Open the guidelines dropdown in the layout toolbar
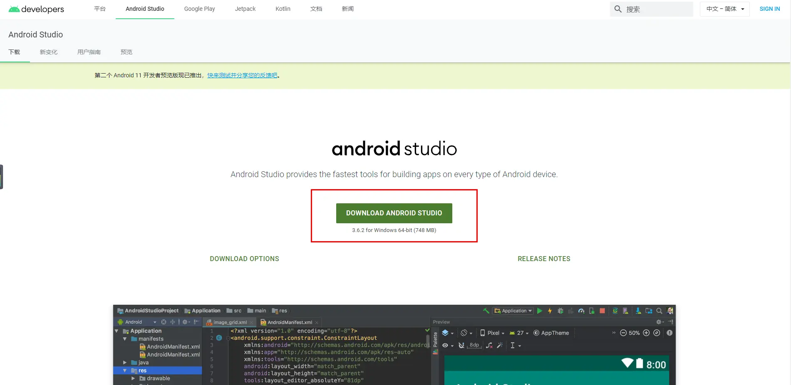The image size is (791, 385). tap(516, 345)
